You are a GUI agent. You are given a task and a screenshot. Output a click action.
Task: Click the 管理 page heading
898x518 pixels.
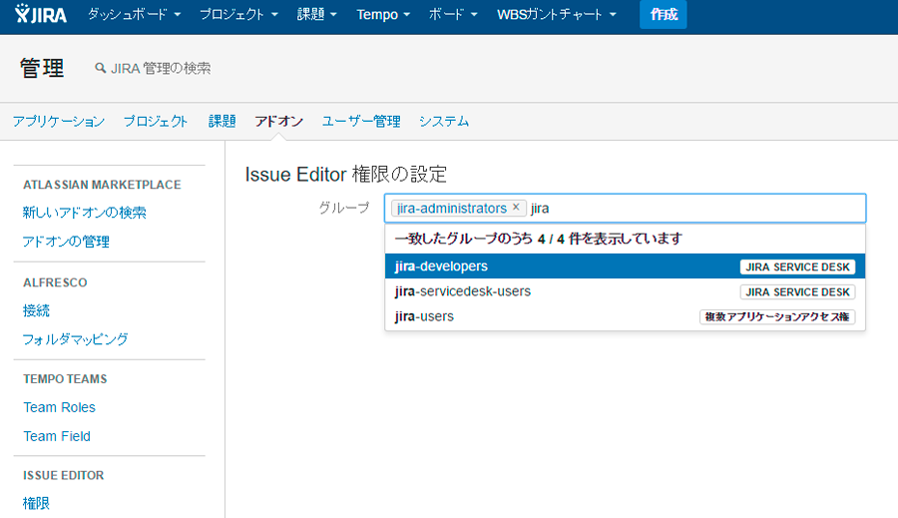[x=42, y=68]
